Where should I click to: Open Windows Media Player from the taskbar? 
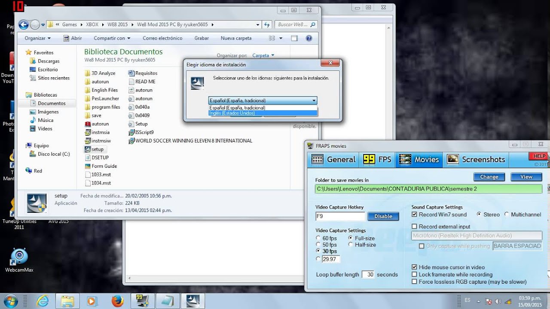pos(92,301)
